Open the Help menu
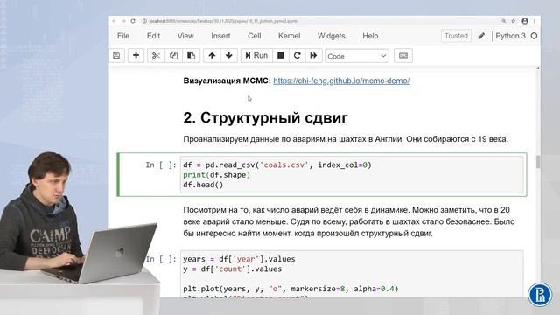Viewport: 560px width, 315px height. pos(370,36)
